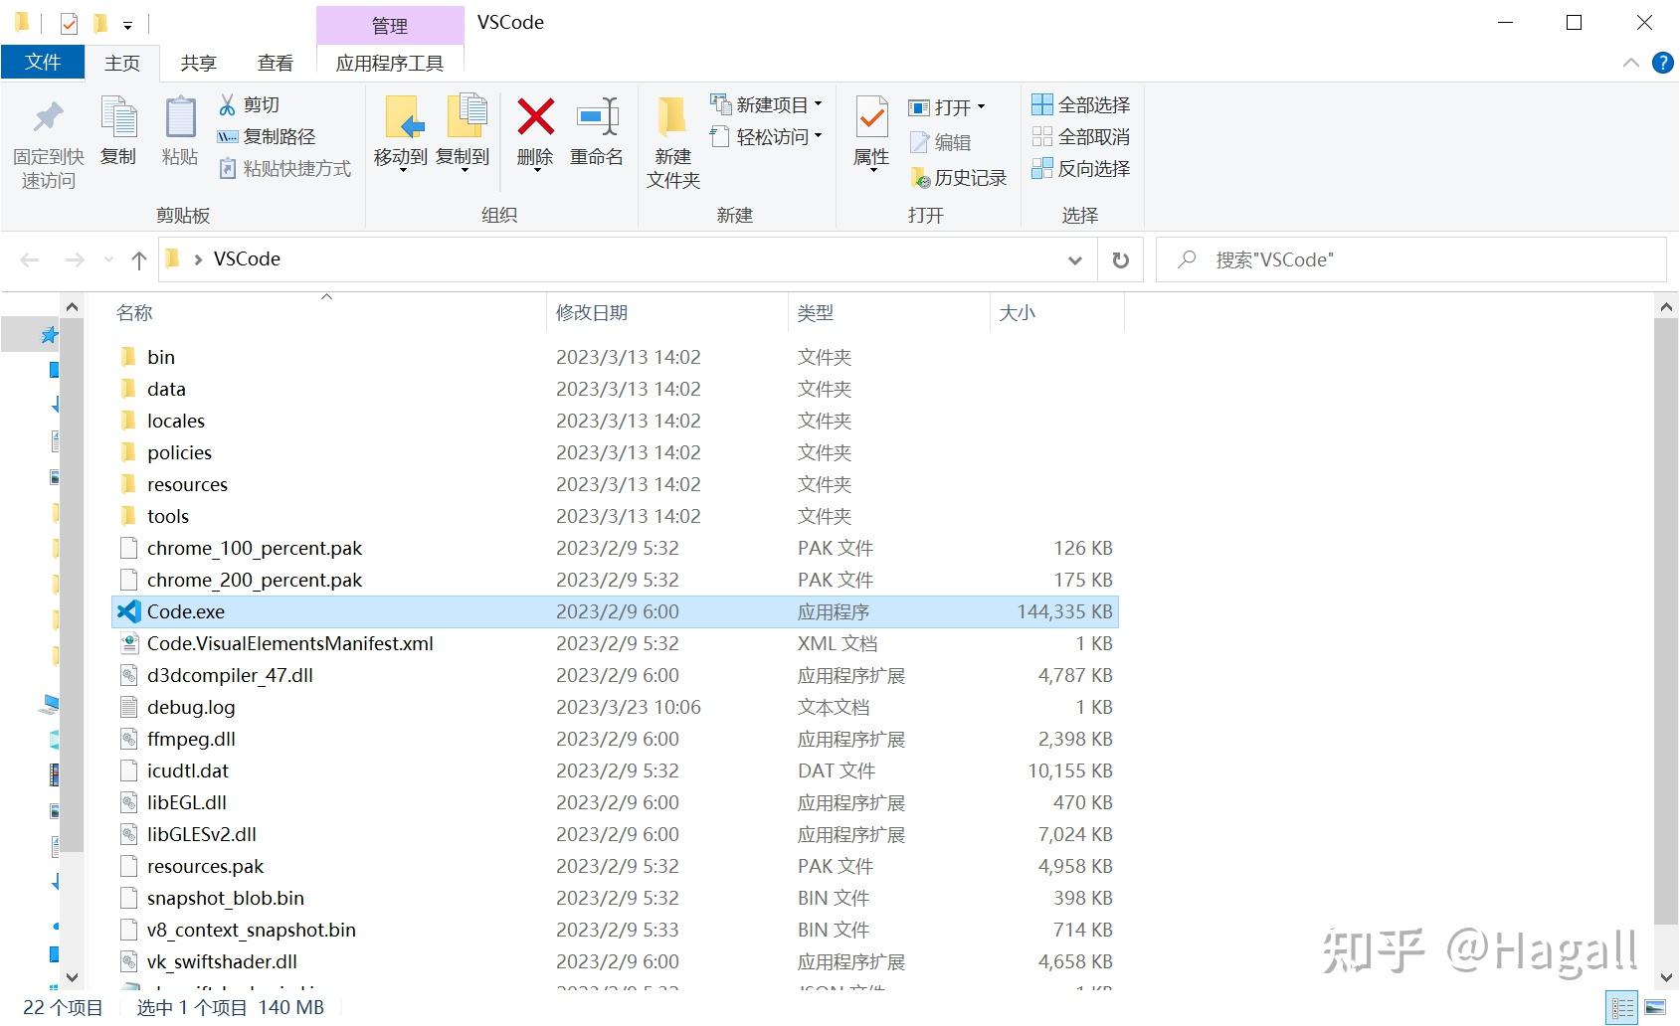Screen dimensions: 1680x1026
Task: Rename the selection with 重命名
Action: pos(596,134)
